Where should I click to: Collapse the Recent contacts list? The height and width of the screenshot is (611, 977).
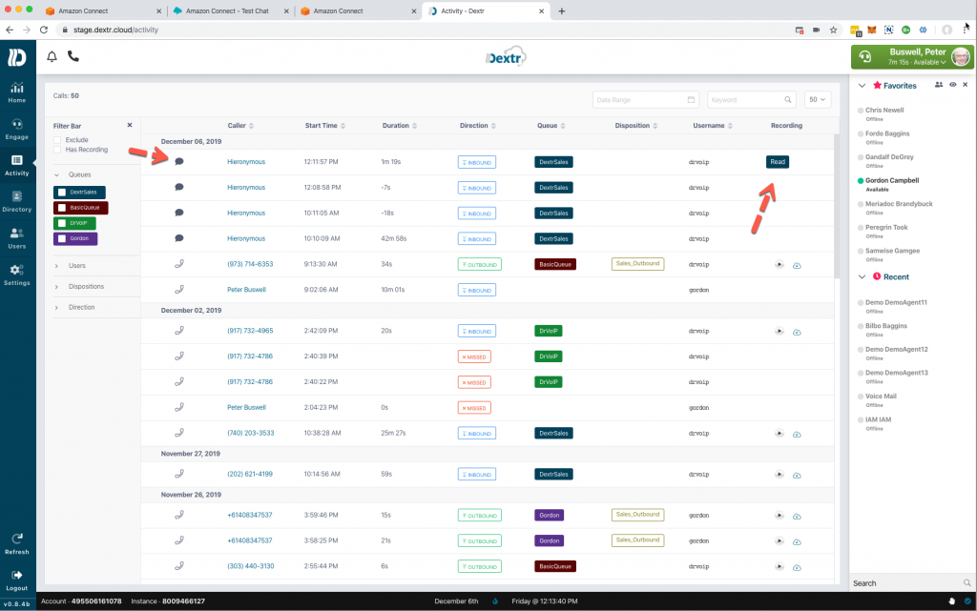(x=862, y=276)
